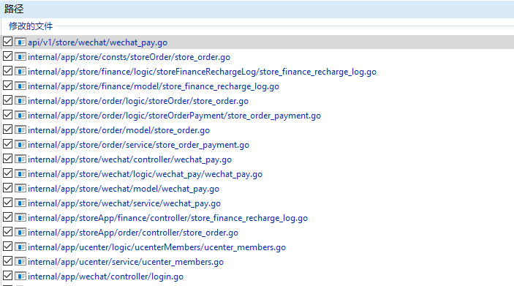The width and height of the screenshot is (514, 286).
Task: Select path internal/app/storeApp/order/controller/store_order.go
Action: coord(133,233)
